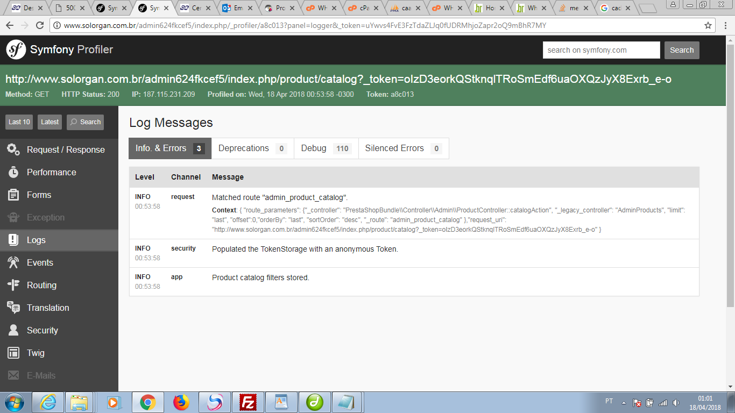The height and width of the screenshot is (413, 735).
Task: Click the "Message" column header
Action: [x=228, y=177]
